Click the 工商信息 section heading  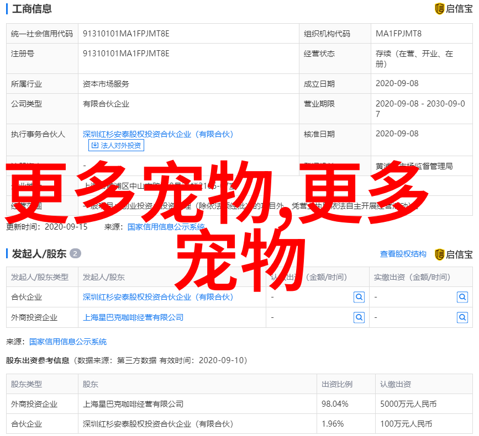tap(32, 9)
